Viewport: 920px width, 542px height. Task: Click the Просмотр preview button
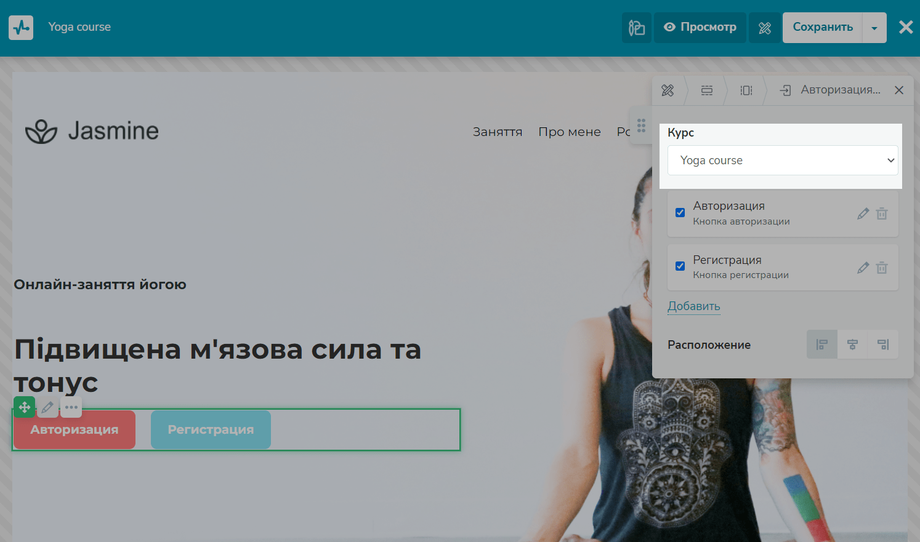(x=700, y=28)
